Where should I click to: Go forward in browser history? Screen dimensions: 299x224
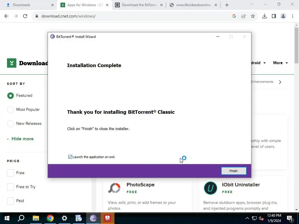(x=16, y=16)
